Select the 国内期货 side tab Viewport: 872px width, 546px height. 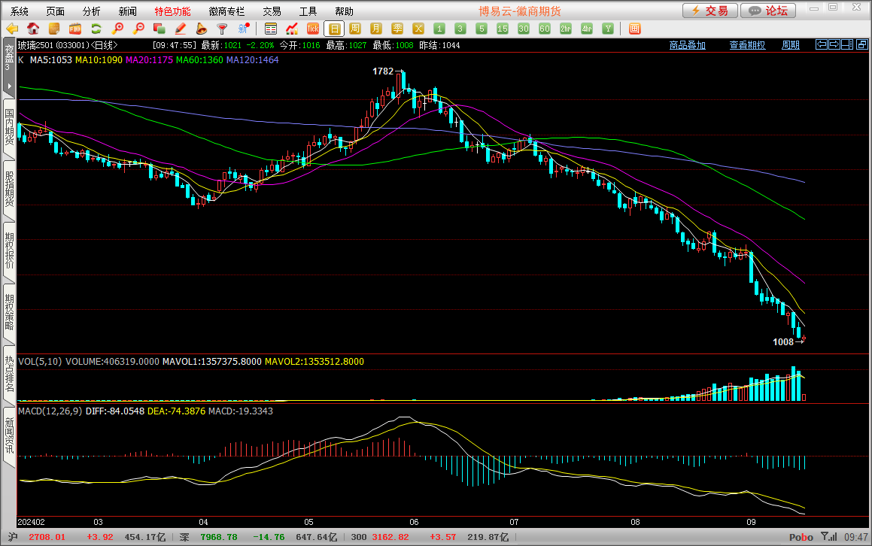pyautogui.click(x=9, y=127)
